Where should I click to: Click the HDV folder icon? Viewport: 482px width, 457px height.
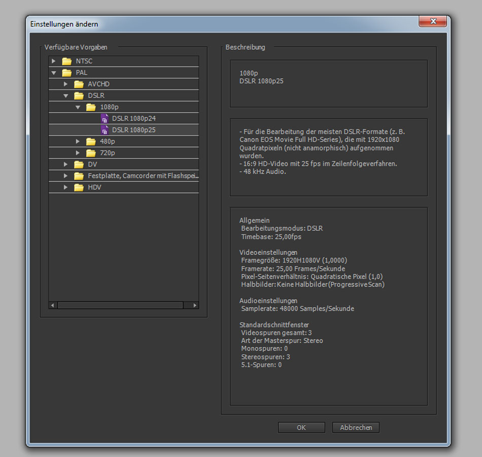point(79,187)
